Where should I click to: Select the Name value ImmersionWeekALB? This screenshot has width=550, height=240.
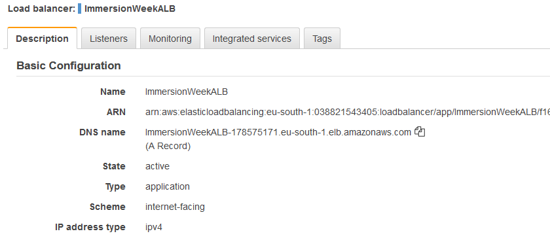[x=187, y=92]
